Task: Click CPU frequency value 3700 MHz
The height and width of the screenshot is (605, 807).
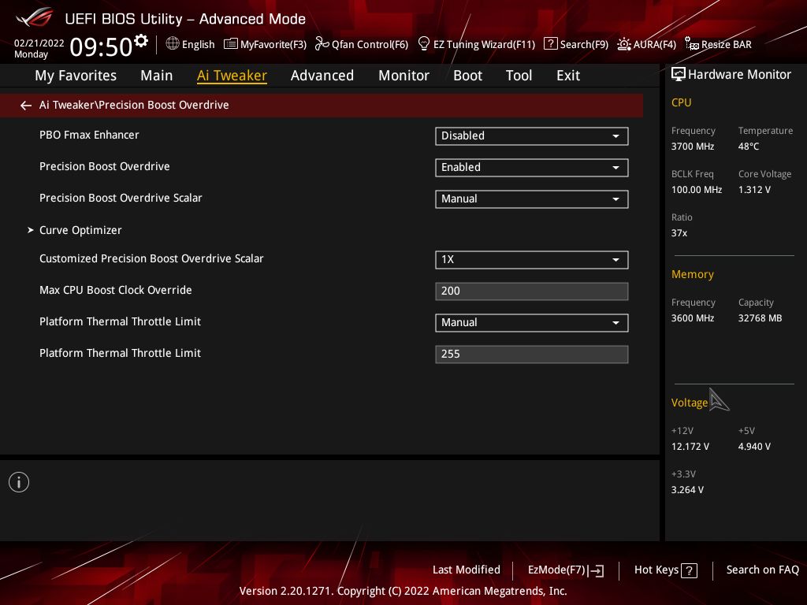Action: [693, 147]
